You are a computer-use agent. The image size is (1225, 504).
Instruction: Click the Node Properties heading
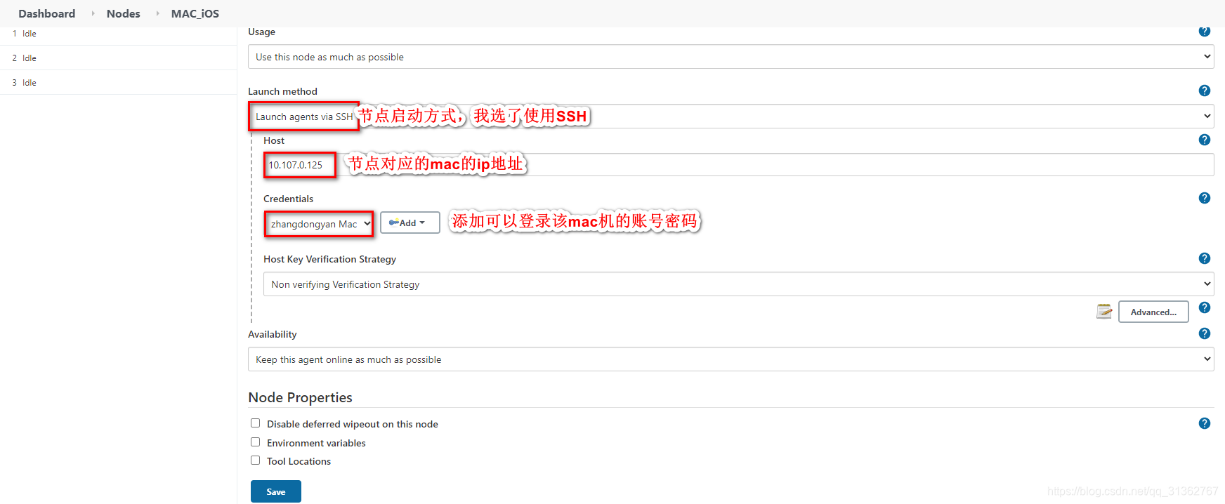coord(300,397)
